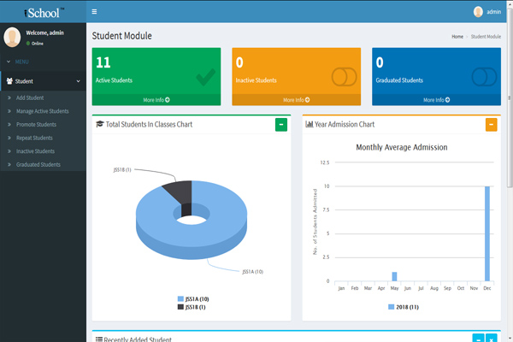This screenshot has height=342, width=513.
Task: Open More Info for Active Students
Action: pyautogui.click(x=156, y=100)
